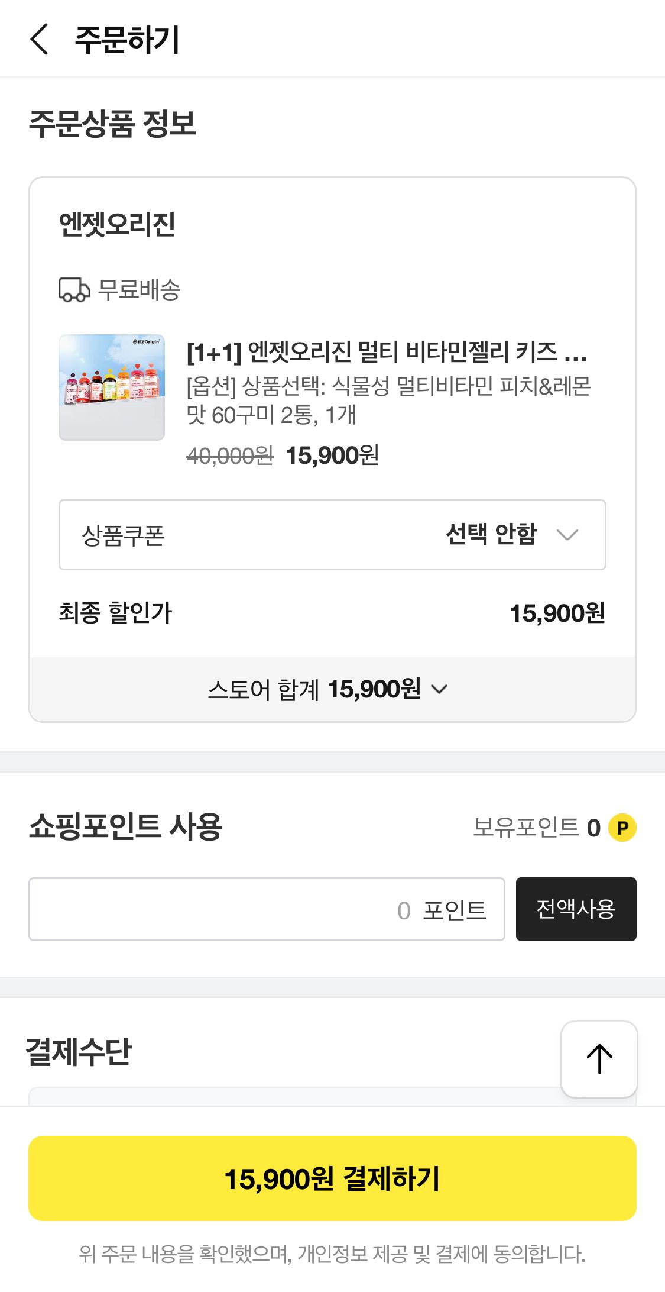Tap the 최종 할인가 15,900원 amount
Image resolution: width=665 pixels, height=1292 pixels.
coord(557,613)
